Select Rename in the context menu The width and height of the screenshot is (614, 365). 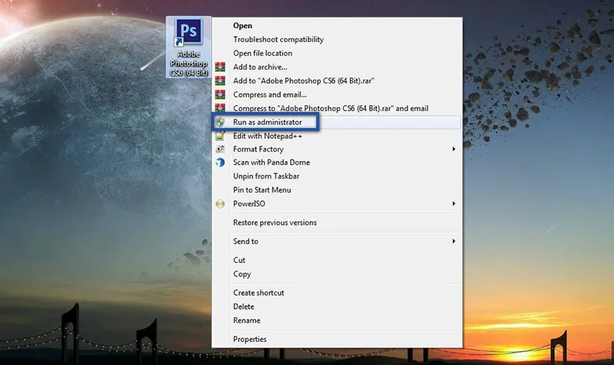[x=246, y=321]
